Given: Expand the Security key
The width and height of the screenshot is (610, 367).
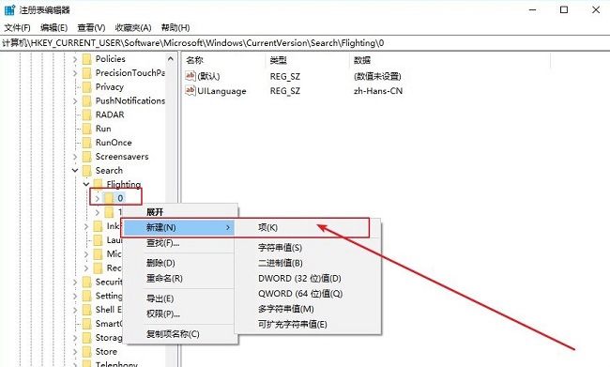Looking at the screenshot, I should pos(75,283).
